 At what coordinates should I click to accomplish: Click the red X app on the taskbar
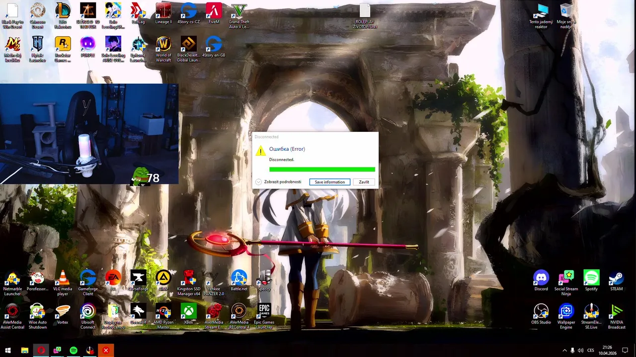click(x=106, y=351)
